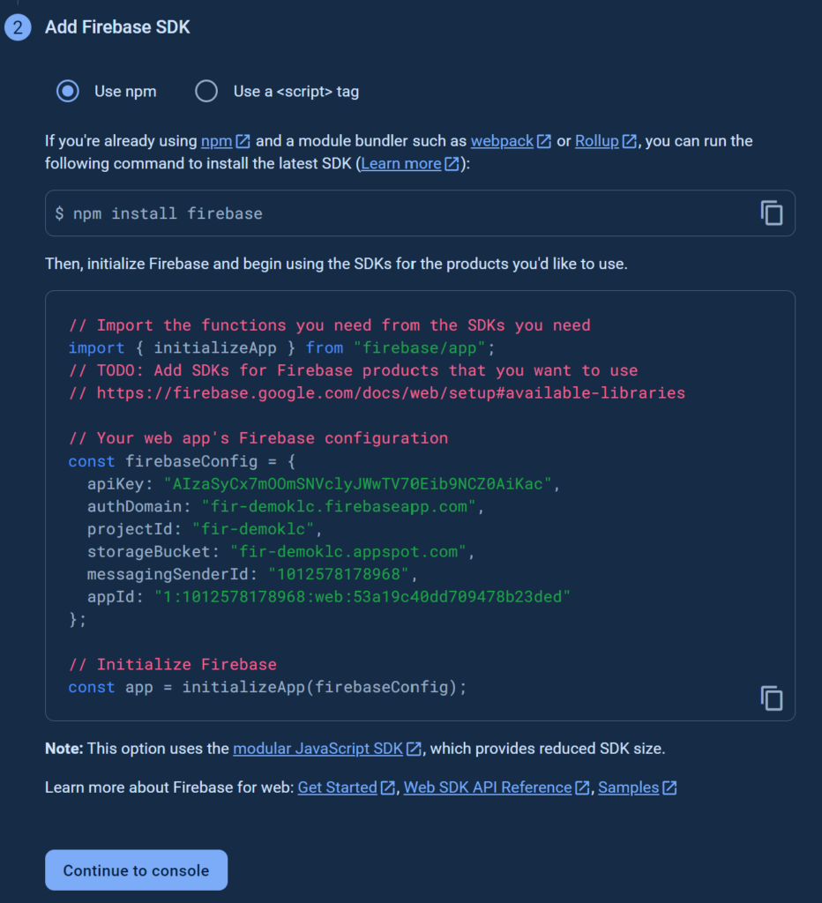This screenshot has width=822, height=903.
Task: Click external link icon beside Rollup
Action: 629,141
